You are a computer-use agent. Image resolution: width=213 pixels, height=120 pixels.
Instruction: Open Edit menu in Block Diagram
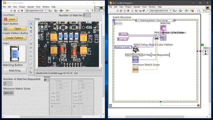tap(115, 7)
